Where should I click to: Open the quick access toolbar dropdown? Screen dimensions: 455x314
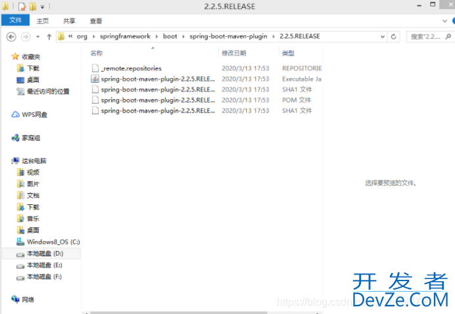[42, 7]
